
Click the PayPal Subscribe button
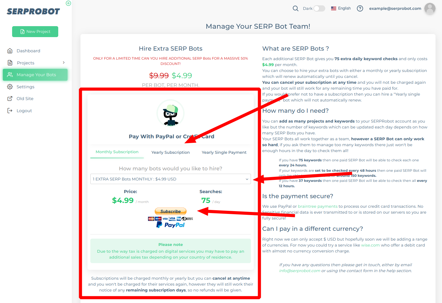[x=170, y=211]
